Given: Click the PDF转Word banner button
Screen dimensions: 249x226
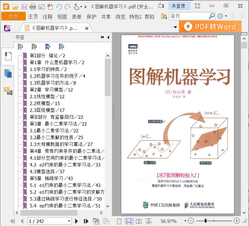Looking at the screenshot, I should pyautogui.click(x=210, y=26).
